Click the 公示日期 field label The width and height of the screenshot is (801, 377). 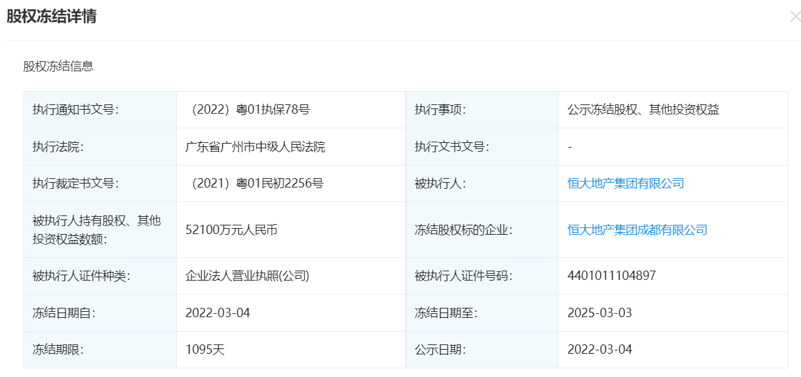[x=440, y=349]
